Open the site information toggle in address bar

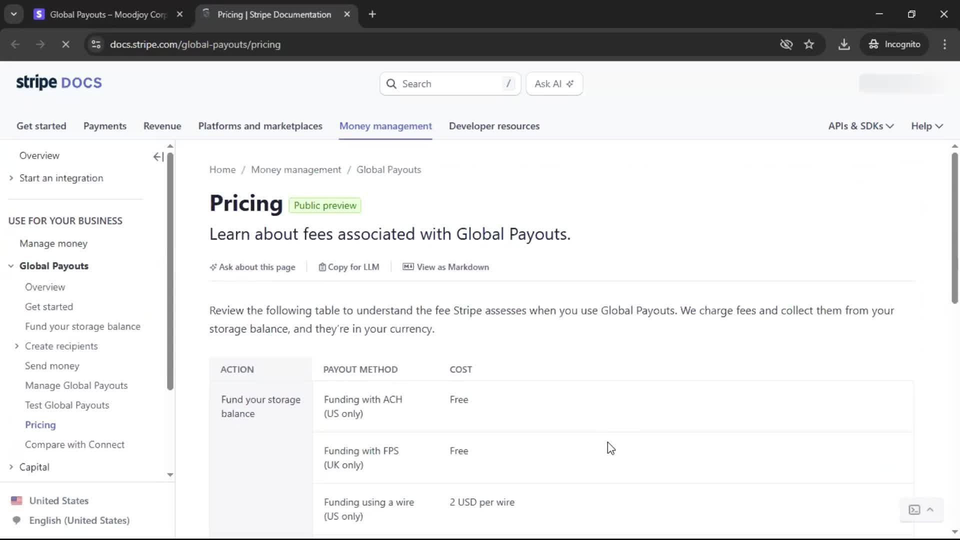tap(96, 44)
